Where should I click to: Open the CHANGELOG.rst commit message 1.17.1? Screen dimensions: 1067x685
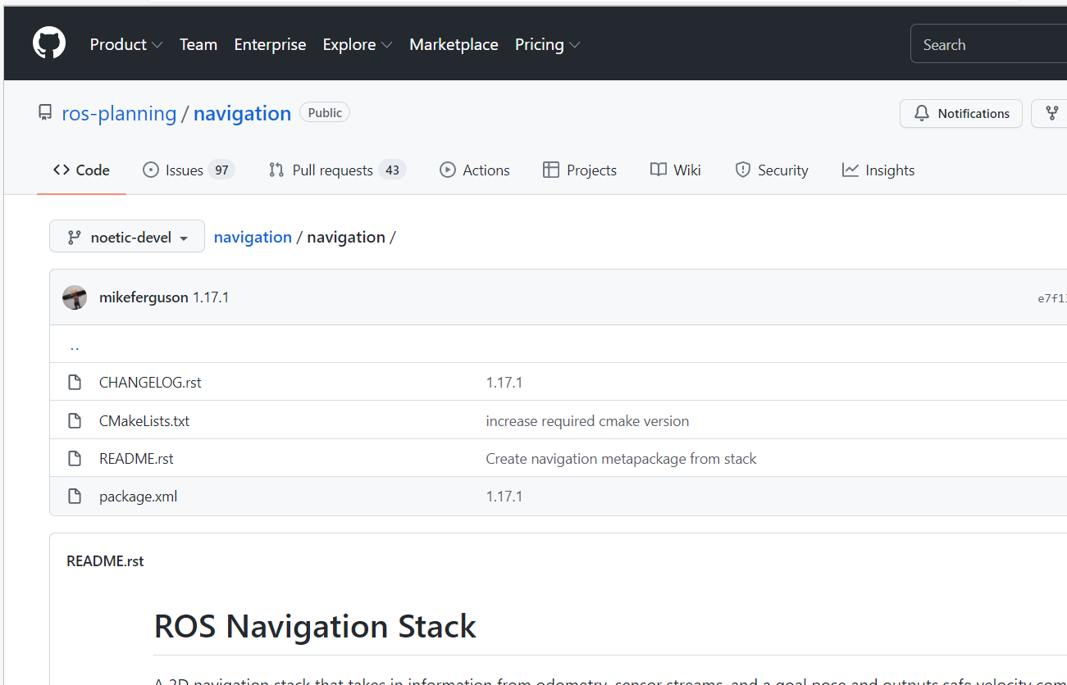coord(504,383)
